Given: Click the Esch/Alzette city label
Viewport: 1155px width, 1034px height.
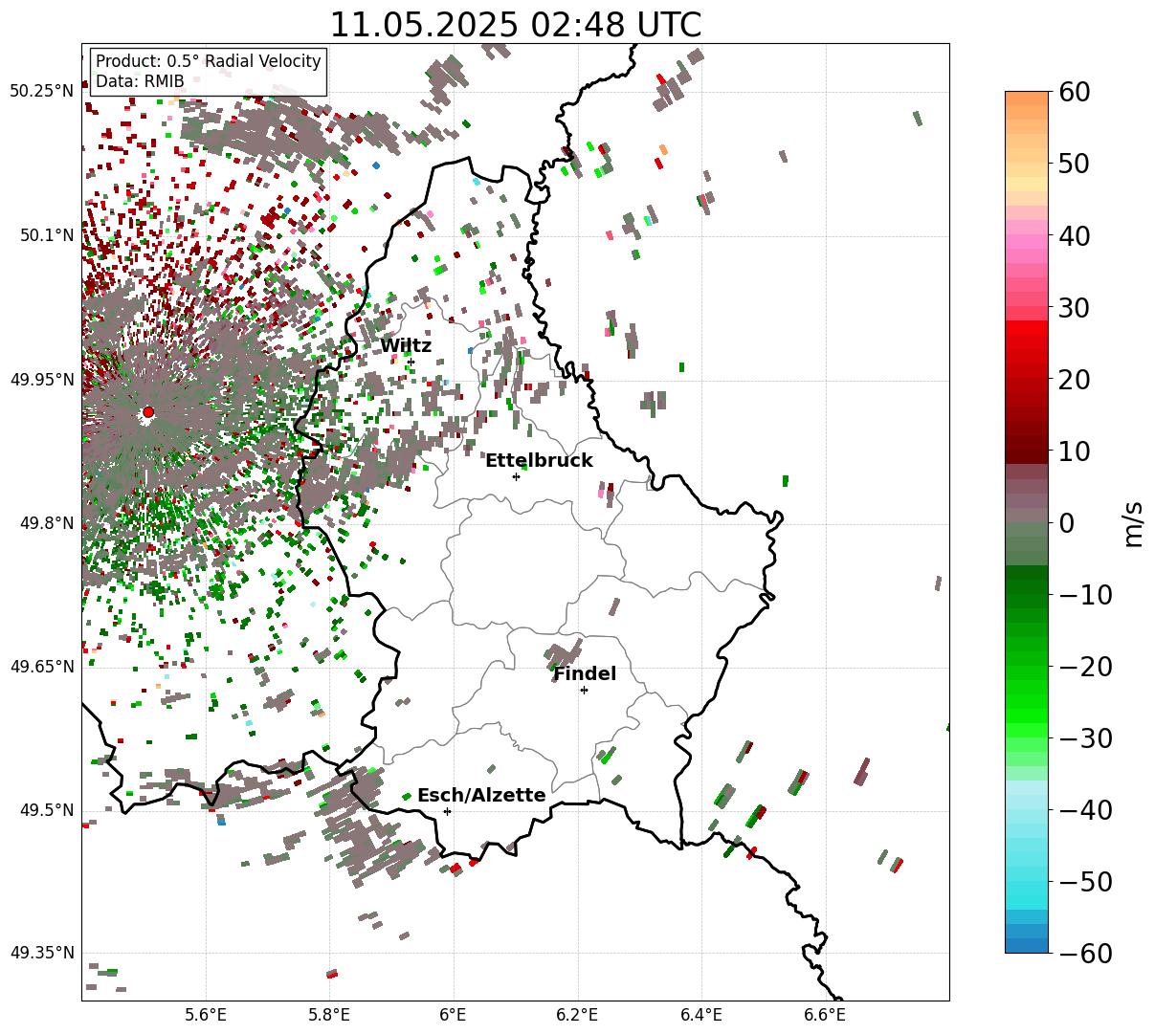Looking at the screenshot, I should coord(481,796).
